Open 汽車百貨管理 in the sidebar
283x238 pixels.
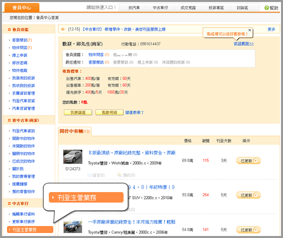pos(23,108)
